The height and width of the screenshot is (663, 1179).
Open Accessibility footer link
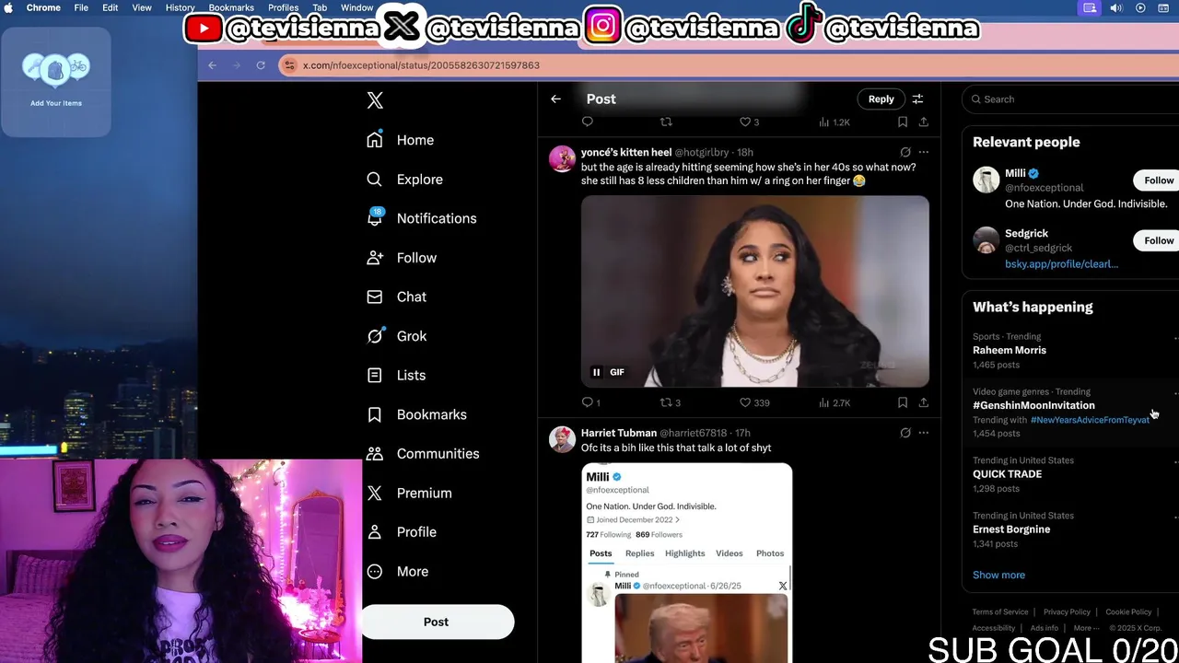994,628
